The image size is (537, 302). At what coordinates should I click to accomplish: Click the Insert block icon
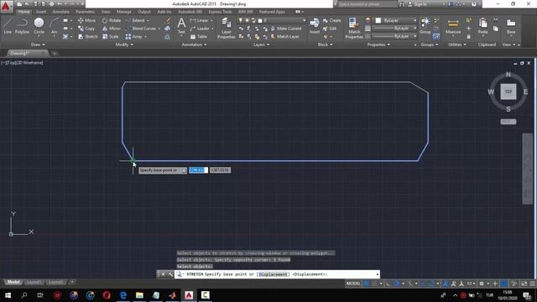coord(314,26)
